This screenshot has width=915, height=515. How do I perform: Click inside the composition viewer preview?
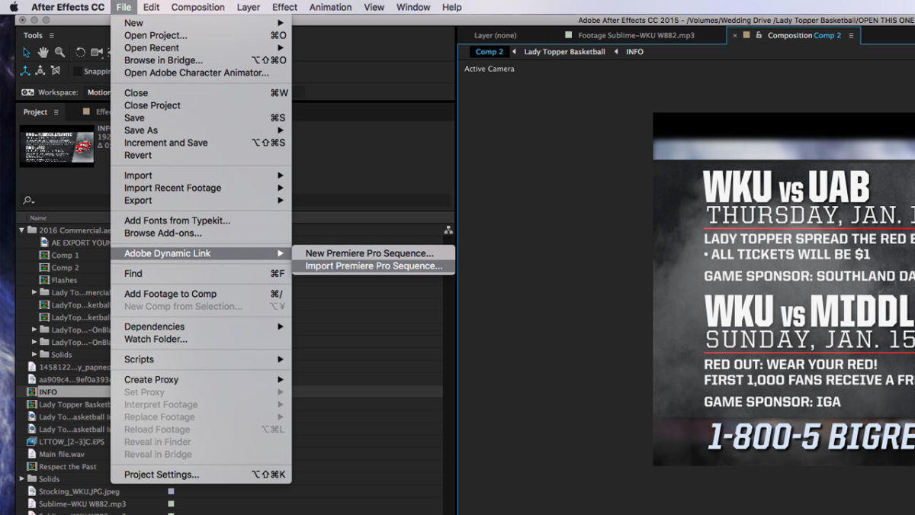tap(784, 290)
